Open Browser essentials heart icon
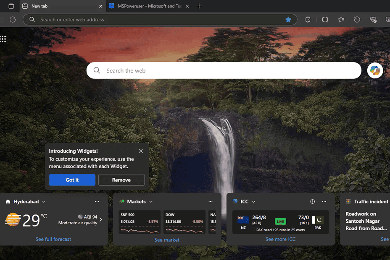The image size is (390, 260). [373, 19]
